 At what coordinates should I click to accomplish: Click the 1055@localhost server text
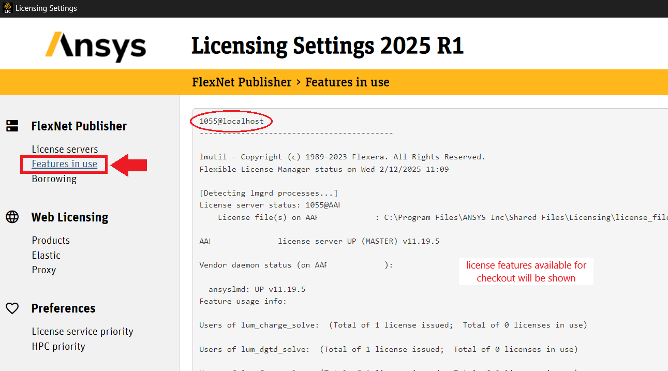231,121
